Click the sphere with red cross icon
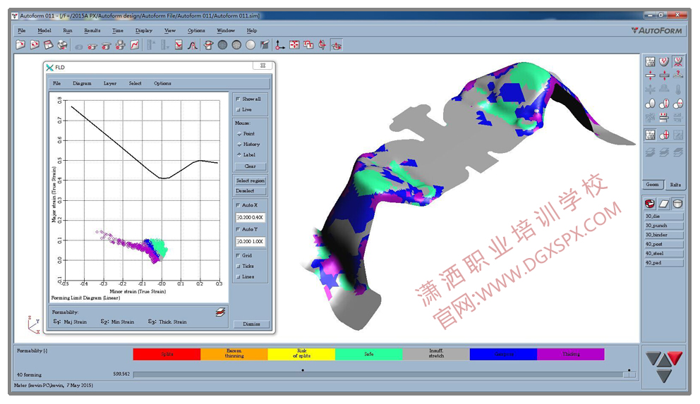700x404 pixels. pyautogui.click(x=664, y=135)
